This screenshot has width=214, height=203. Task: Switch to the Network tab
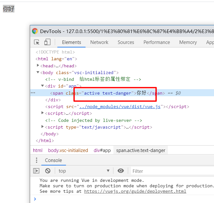tap(99, 42)
